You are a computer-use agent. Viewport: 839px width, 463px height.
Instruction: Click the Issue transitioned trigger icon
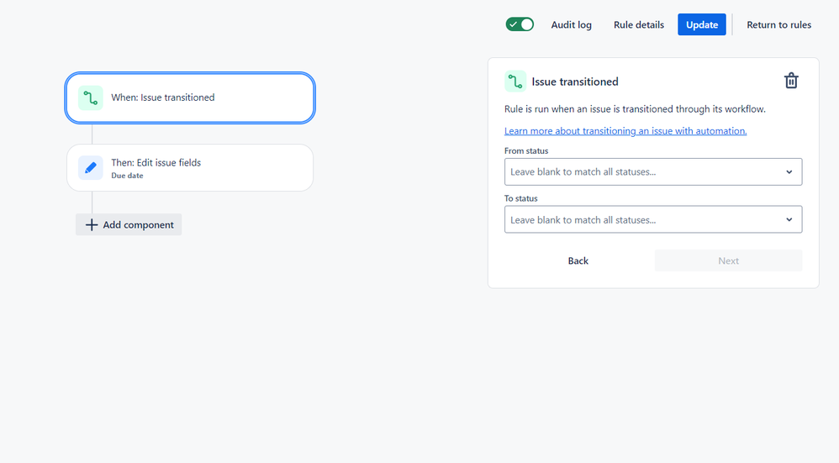(91, 98)
